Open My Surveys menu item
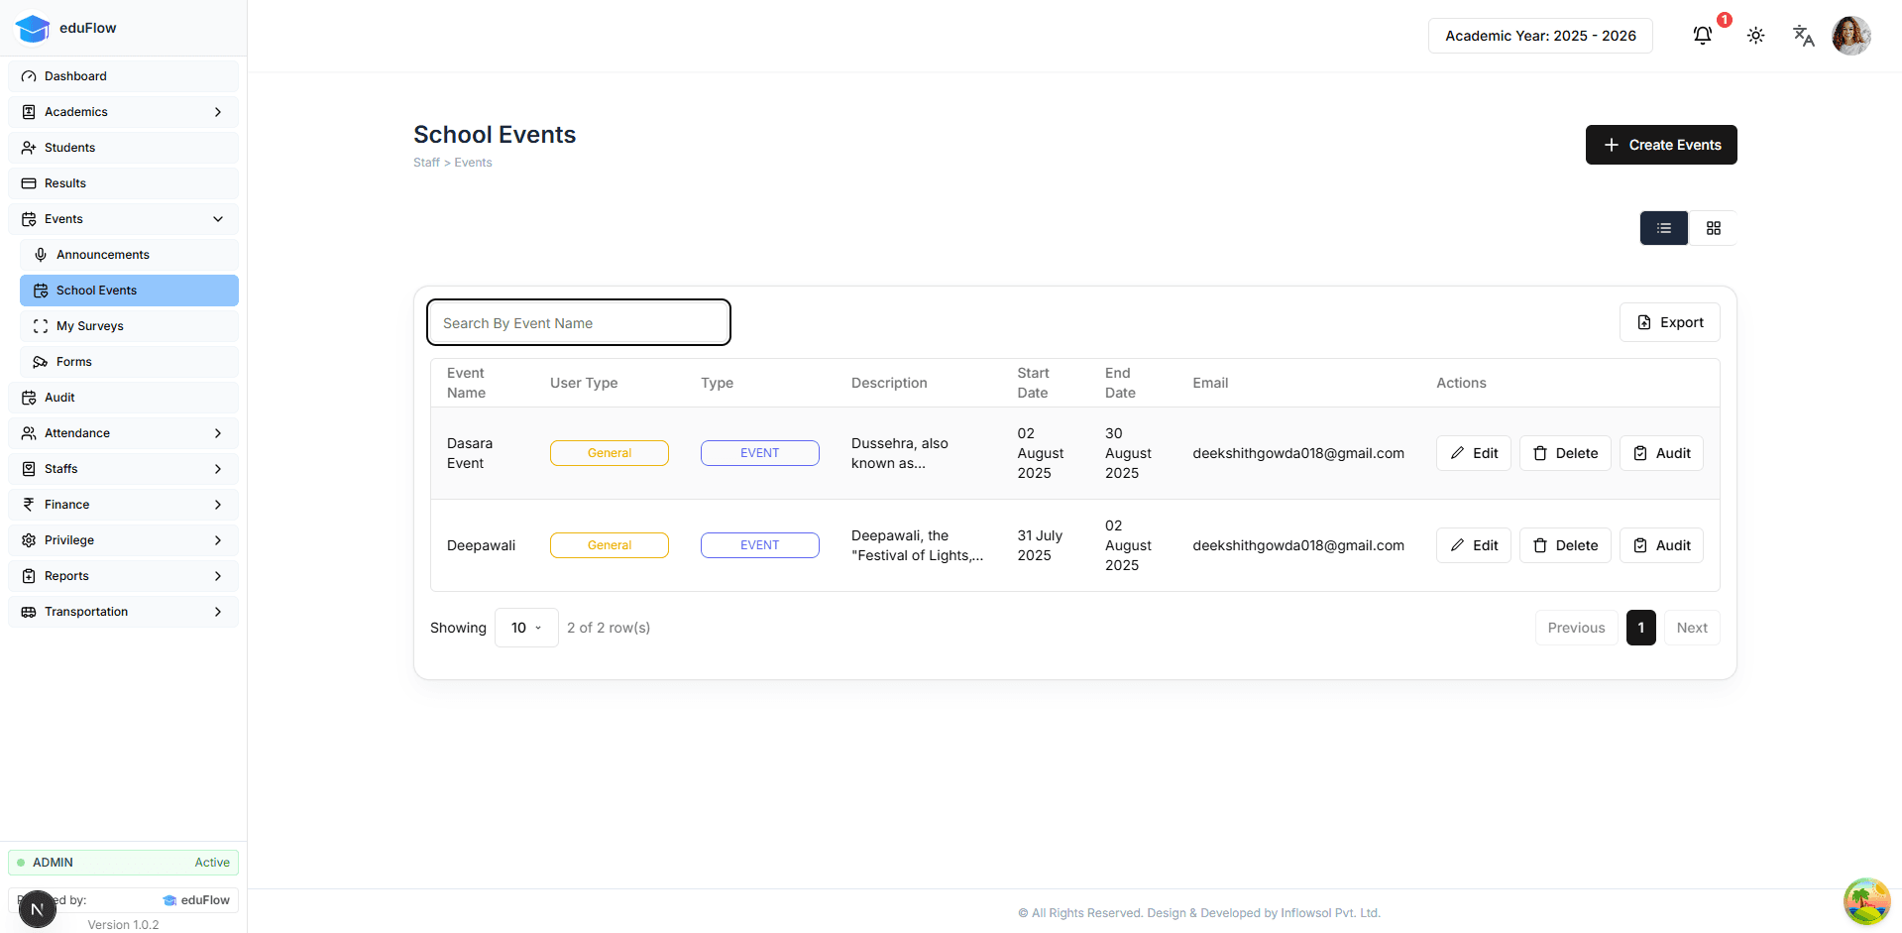 tap(90, 326)
